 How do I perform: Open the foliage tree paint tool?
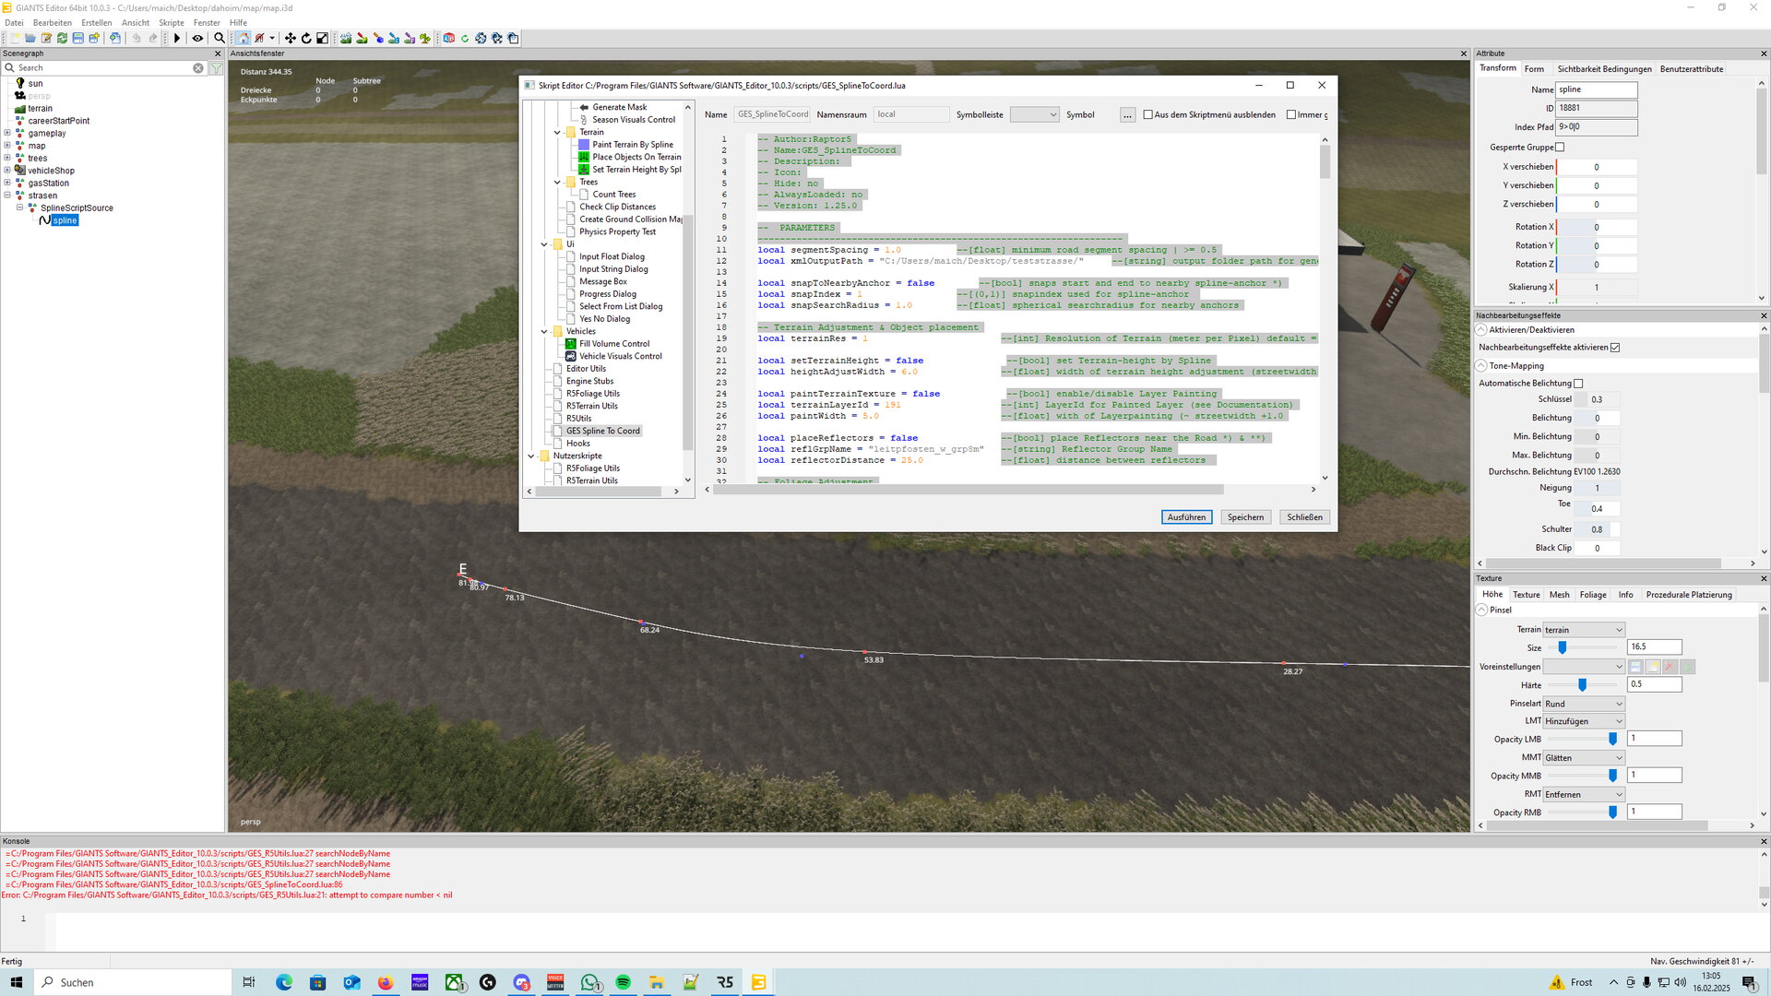coord(424,38)
